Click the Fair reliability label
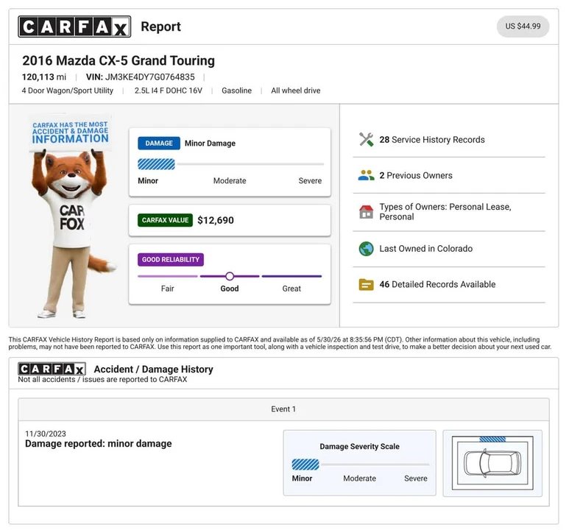The image size is (566, 530). tap(168, 289)
